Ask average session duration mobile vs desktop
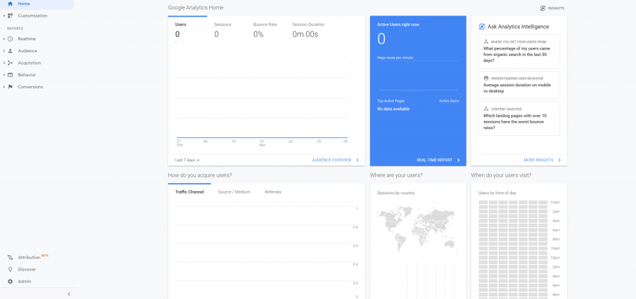Viewport: 636px width, 299px height. [519, 85]
